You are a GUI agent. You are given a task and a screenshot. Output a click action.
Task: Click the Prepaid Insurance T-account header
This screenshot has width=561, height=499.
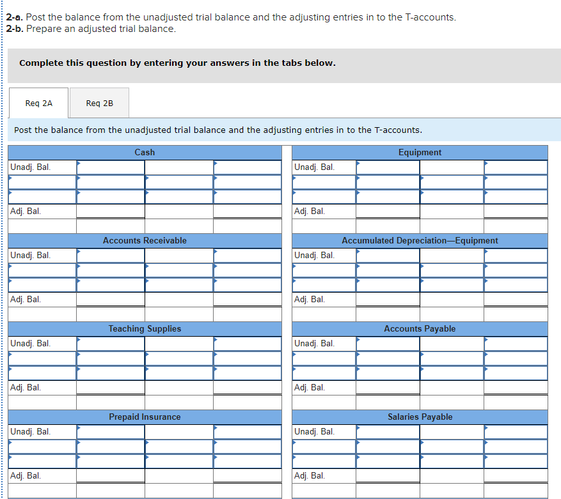pos(145,417)
